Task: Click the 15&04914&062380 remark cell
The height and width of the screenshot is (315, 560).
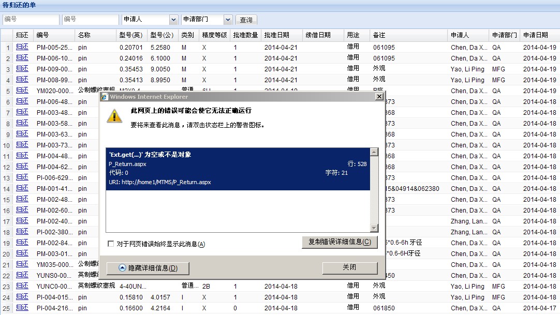Action: [413, 189]
